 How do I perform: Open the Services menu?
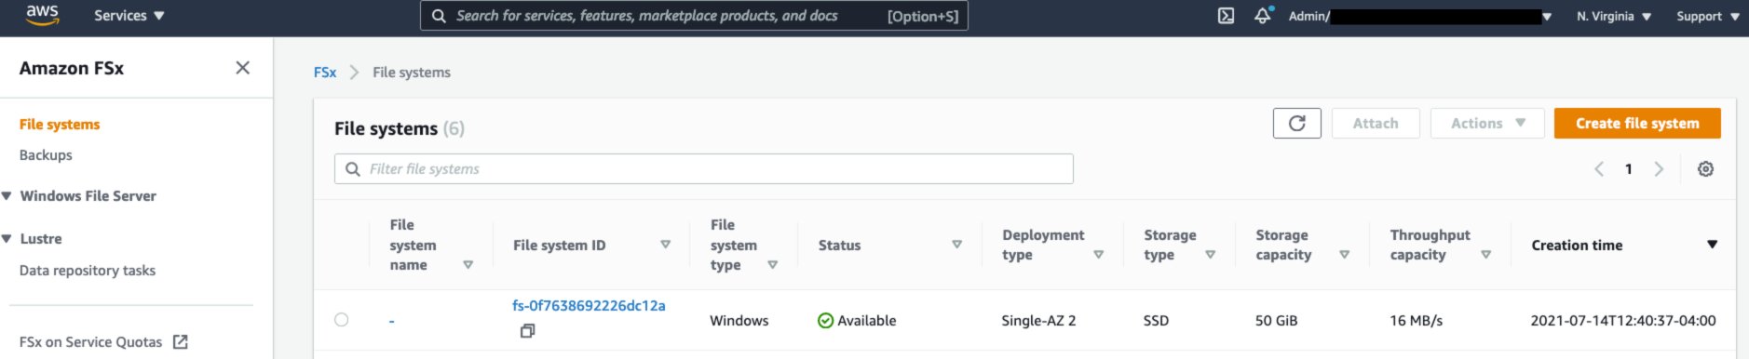129,16
